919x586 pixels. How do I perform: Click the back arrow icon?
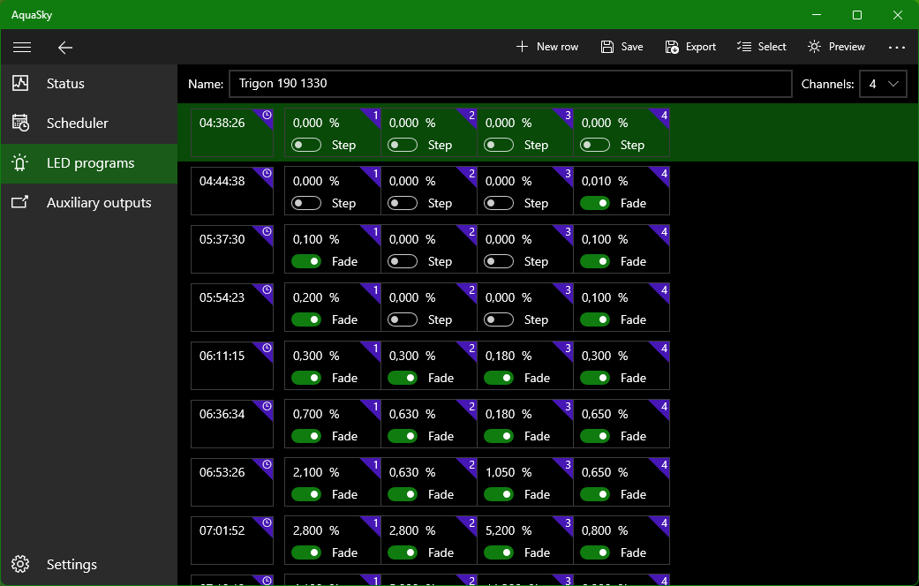pos(64,47)
